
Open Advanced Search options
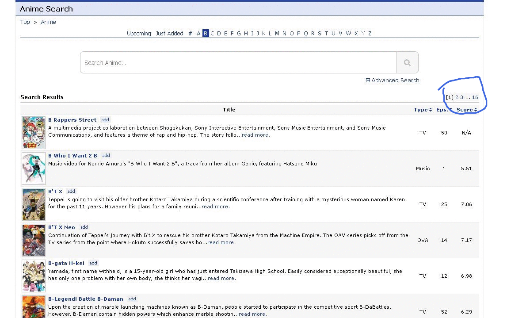tap(393, 80)
